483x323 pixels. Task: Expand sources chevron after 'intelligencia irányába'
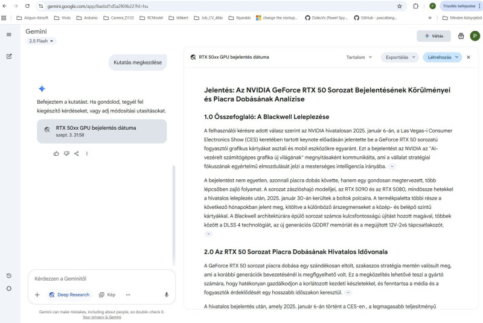pyautogui.click(x=392, y=166)
